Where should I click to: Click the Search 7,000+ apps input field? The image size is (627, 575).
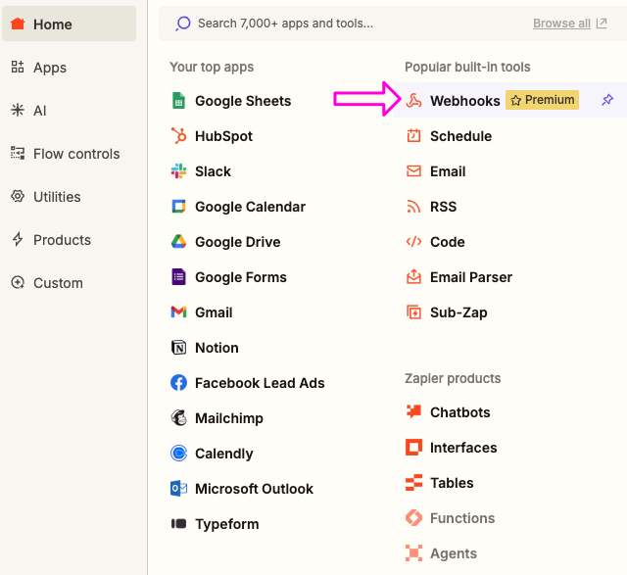pos(392,24)
